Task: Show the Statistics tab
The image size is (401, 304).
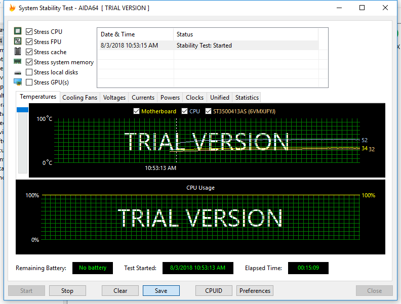Action: [x=247, y=98]
